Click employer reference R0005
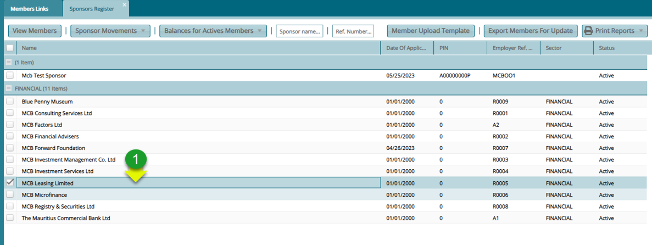652x245 pixels. click(500, 183)
